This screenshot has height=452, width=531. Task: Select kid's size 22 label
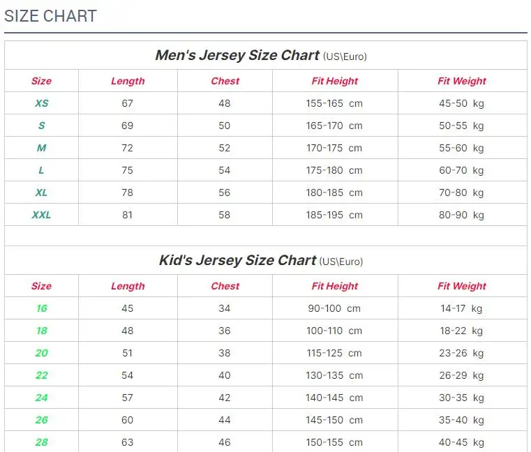[x=42, y=375]
